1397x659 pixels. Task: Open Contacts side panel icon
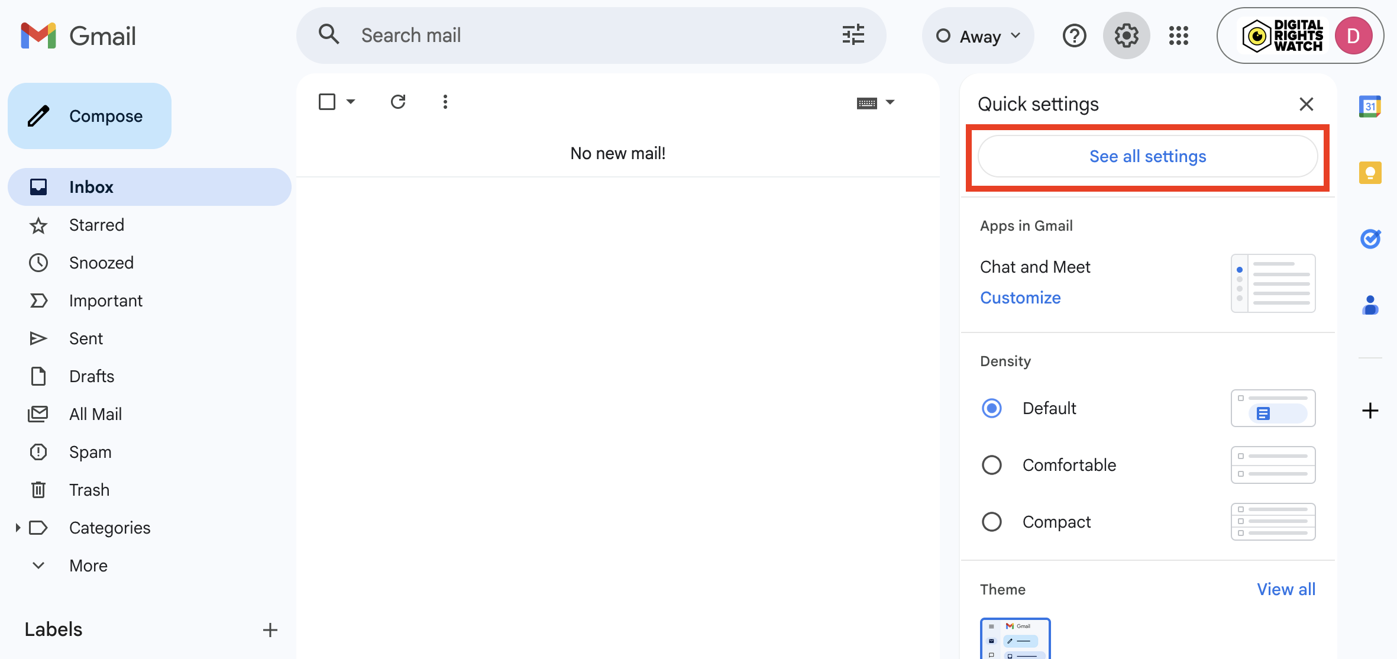tap(1370, 305)
